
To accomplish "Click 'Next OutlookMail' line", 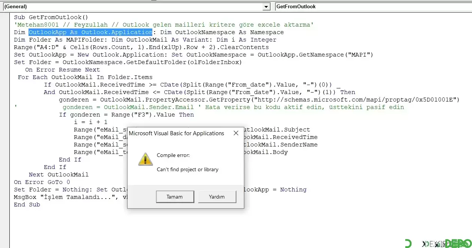I will [59, 175].
